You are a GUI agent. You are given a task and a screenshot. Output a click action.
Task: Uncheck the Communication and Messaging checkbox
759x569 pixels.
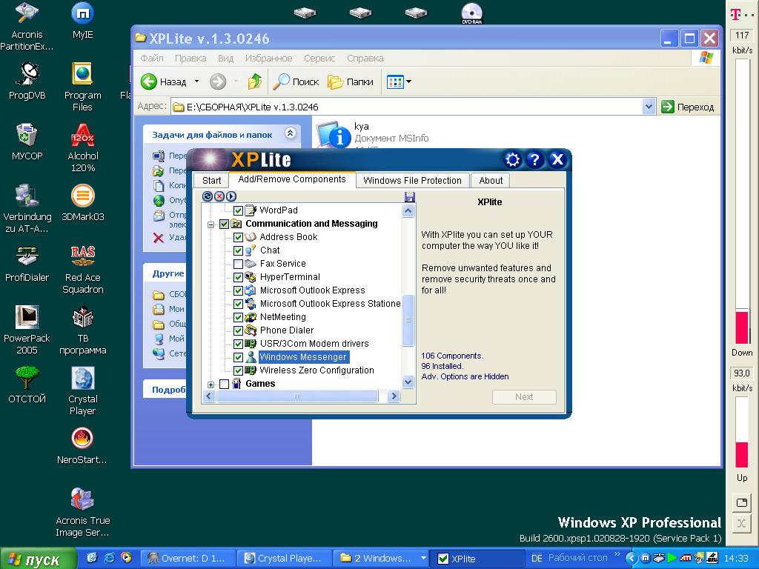tap(224, 224)
